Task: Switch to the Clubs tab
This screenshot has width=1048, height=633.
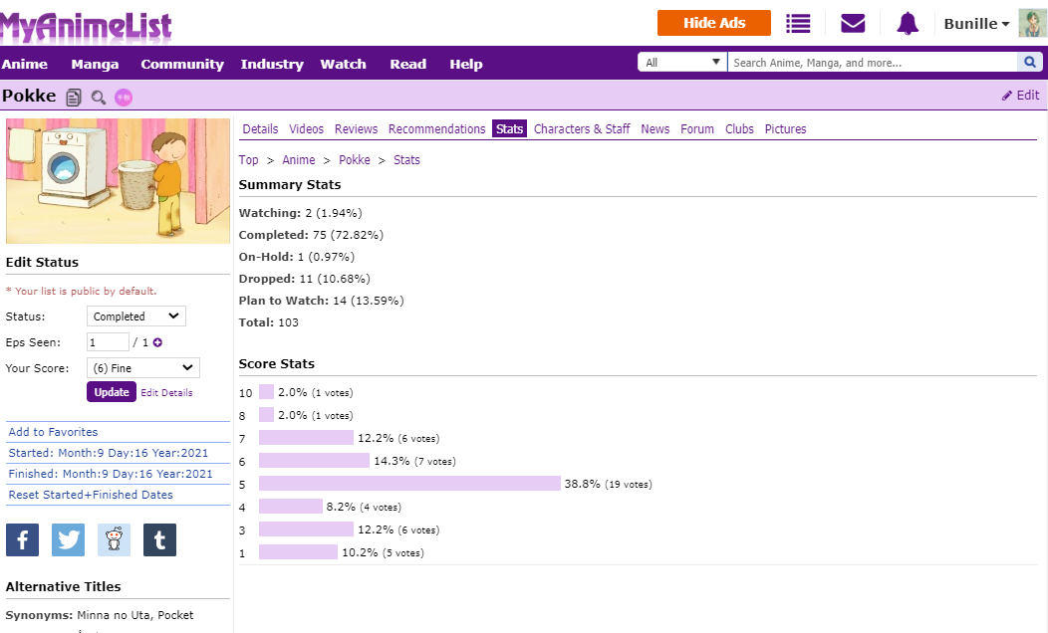Action: coord(739,128)
